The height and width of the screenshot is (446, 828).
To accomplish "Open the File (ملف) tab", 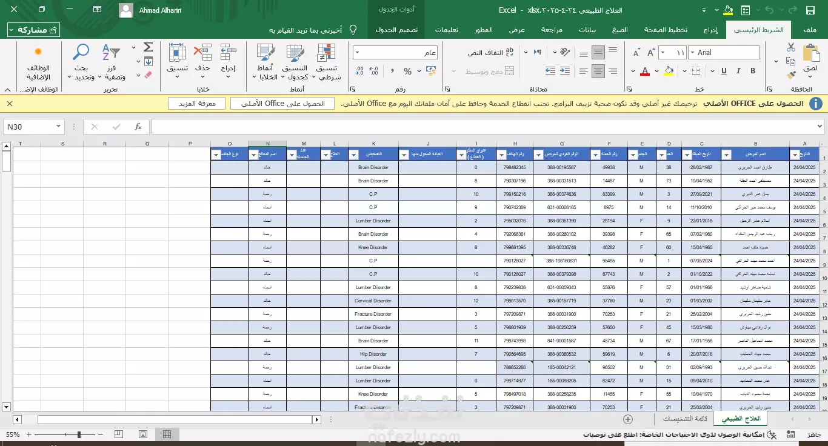I will (810, 30).
